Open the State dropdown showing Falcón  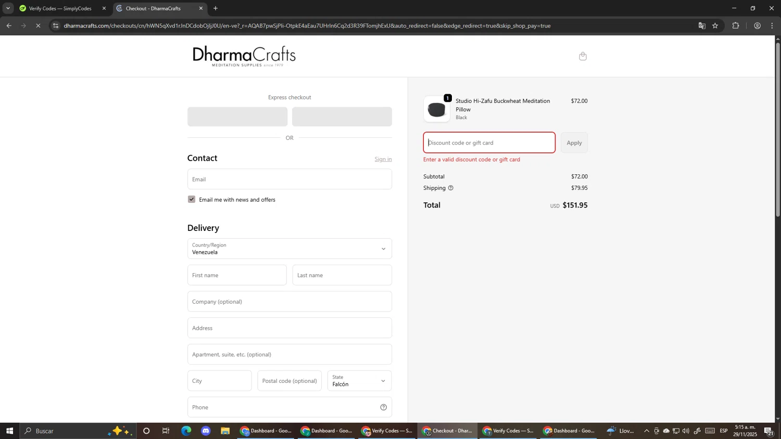coord(359,381)
